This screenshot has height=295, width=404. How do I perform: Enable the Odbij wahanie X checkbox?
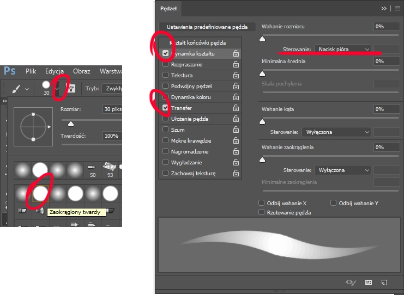point(262,202)
